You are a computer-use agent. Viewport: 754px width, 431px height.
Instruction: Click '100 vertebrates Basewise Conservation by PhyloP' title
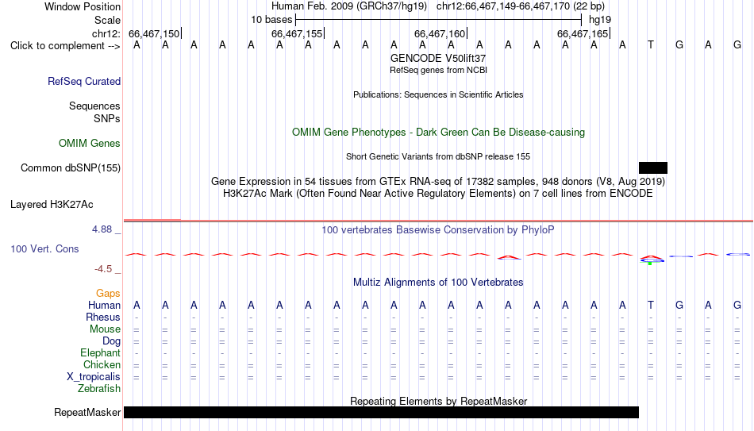click(438, 230)
